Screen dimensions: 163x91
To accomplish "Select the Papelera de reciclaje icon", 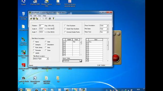I will [x=23, y=16].
